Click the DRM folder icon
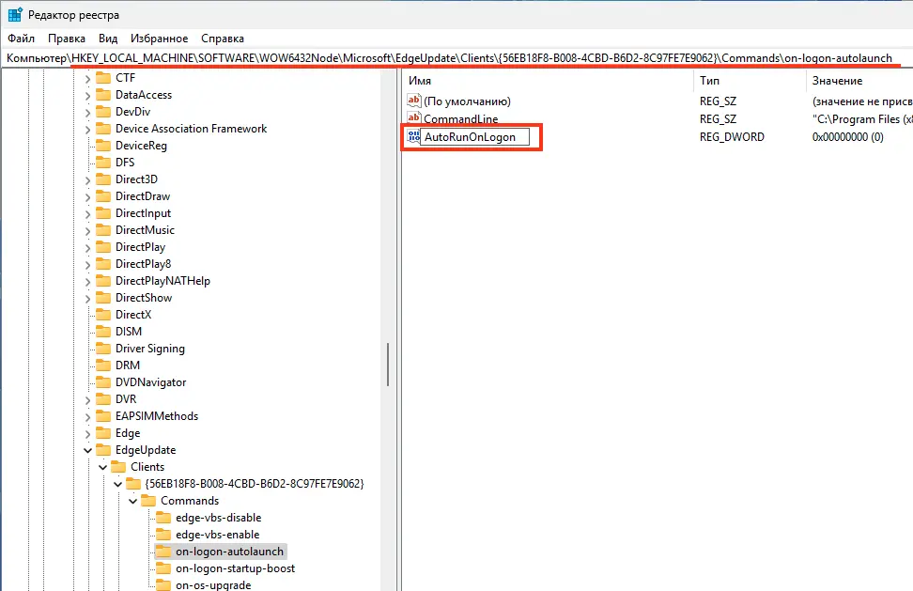The height and width of the screenshot is (591, 913). 103,365
